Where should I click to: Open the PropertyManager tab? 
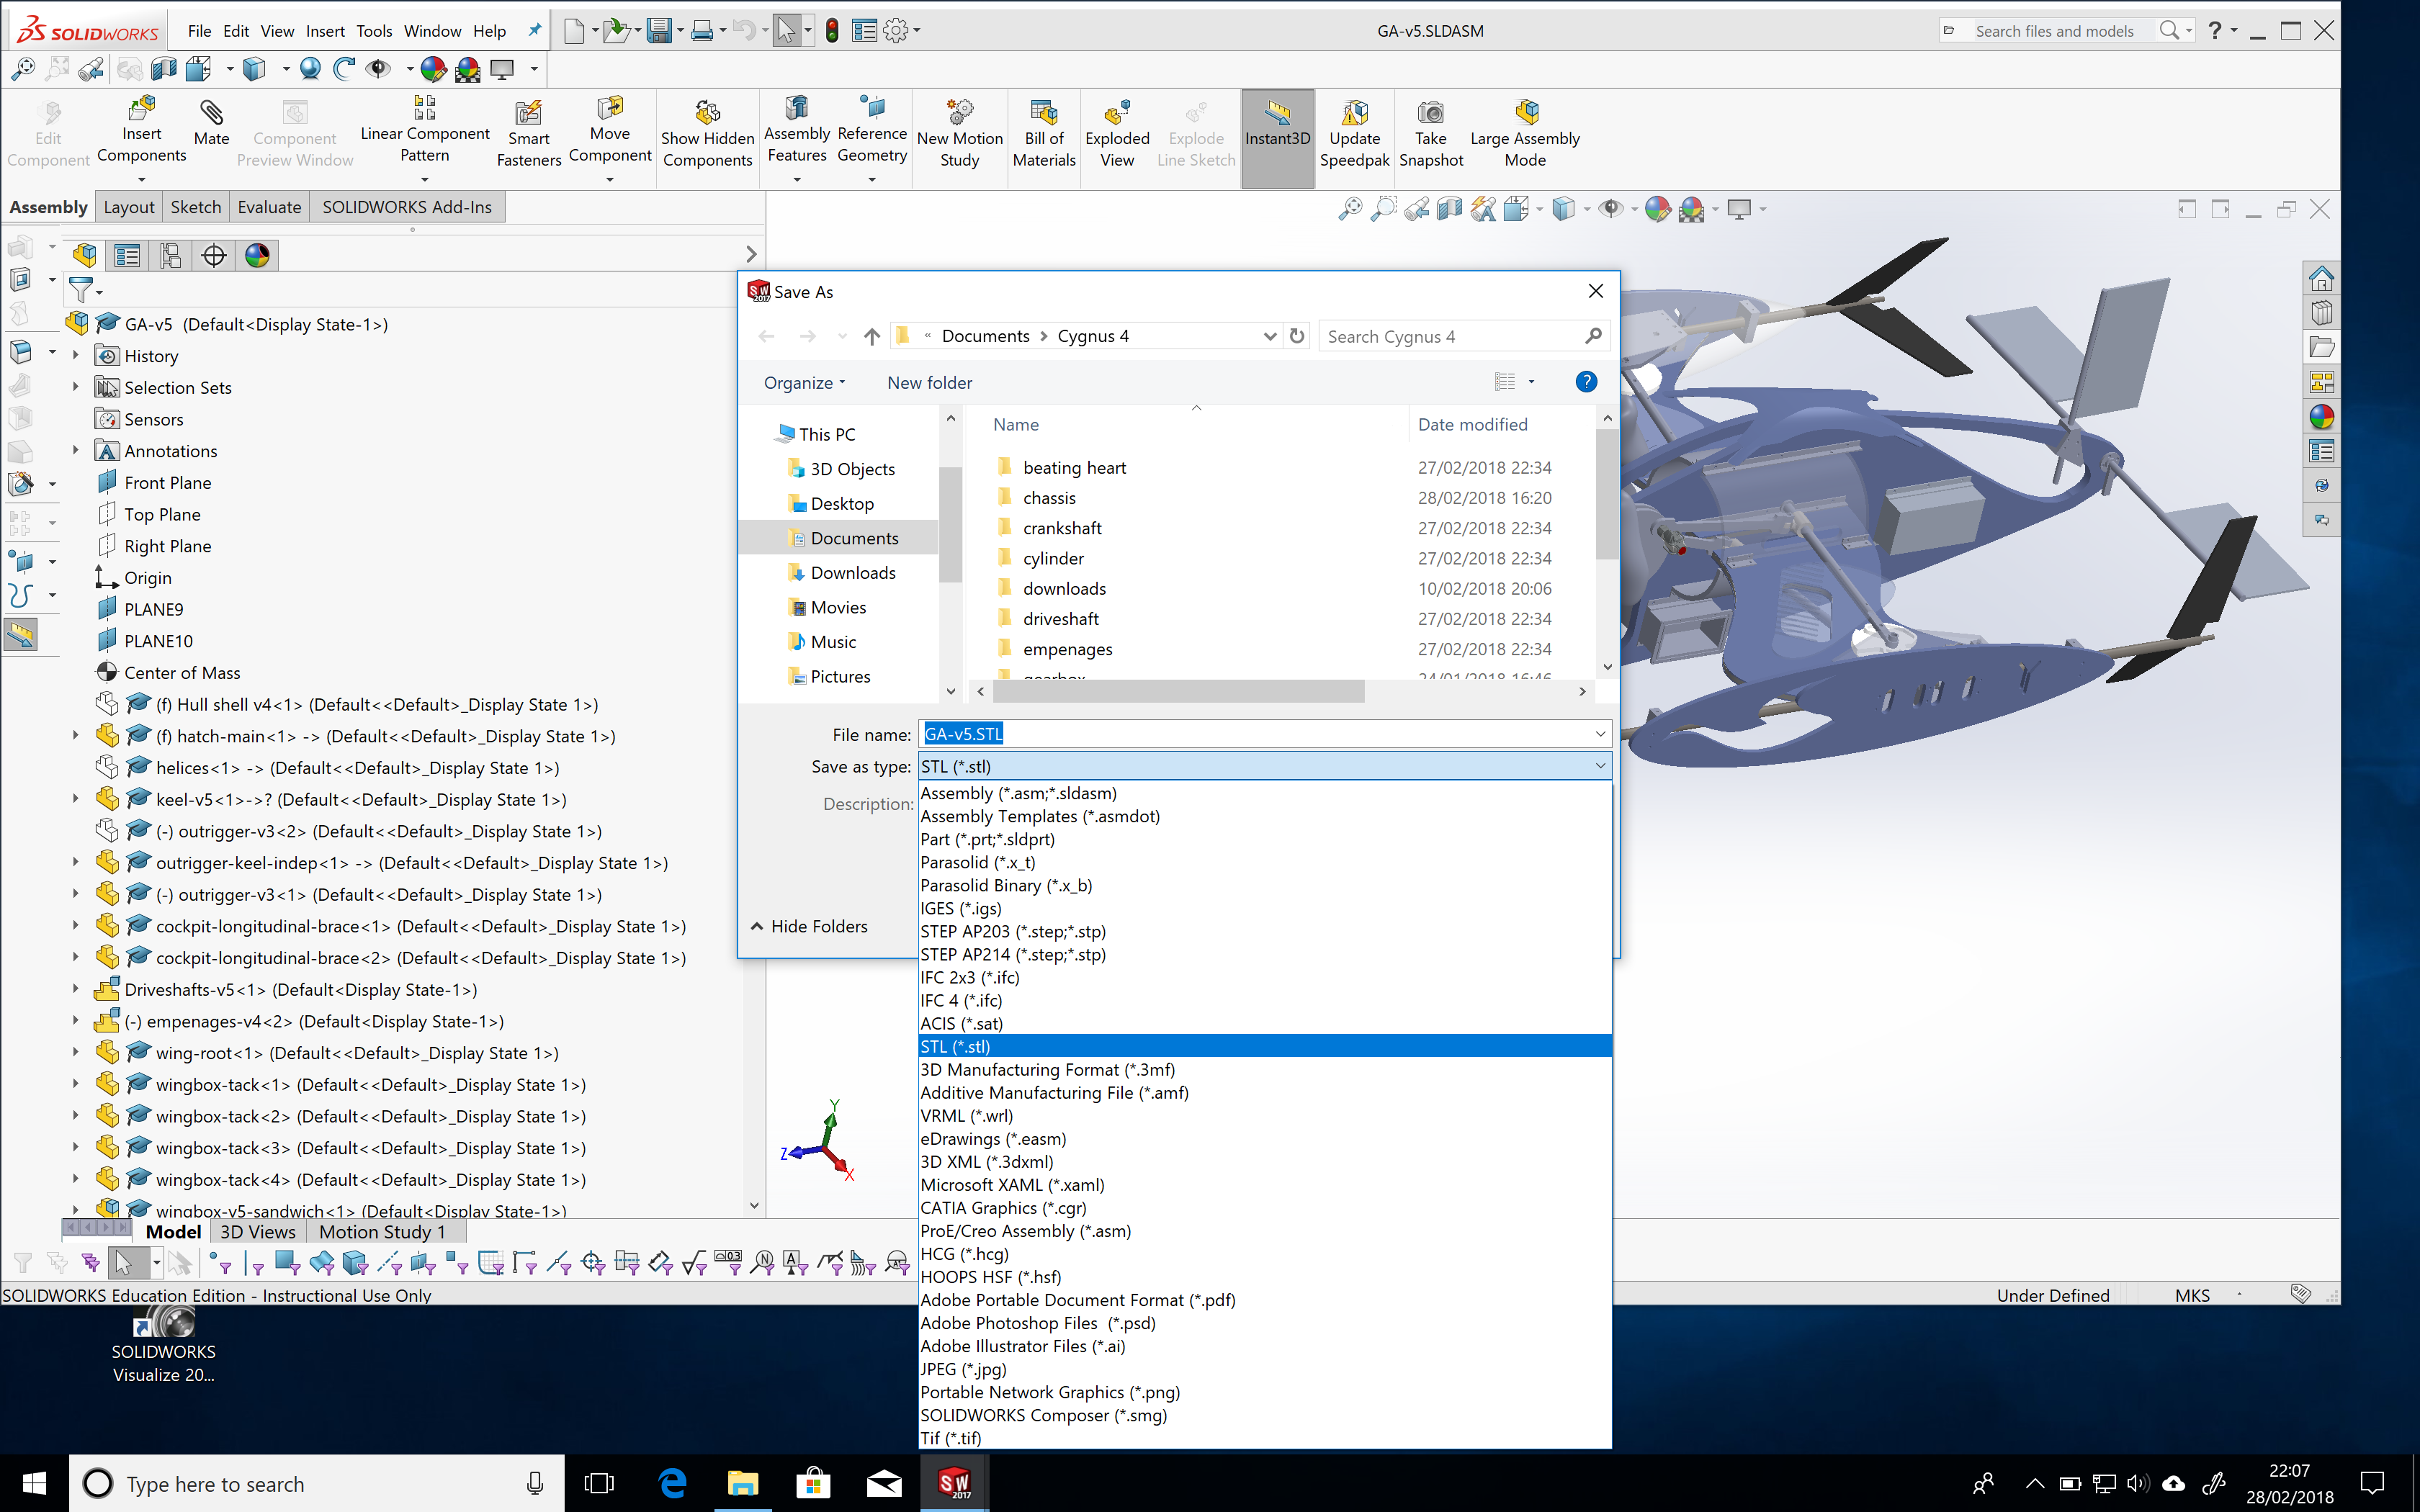[127, 255]
